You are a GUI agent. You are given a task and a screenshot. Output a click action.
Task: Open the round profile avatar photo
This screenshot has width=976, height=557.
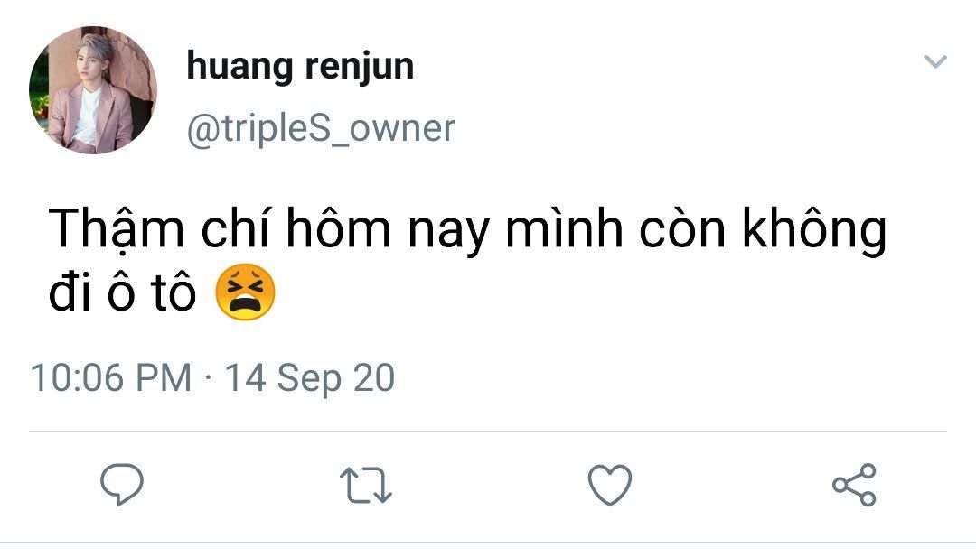tap(93, 90)
